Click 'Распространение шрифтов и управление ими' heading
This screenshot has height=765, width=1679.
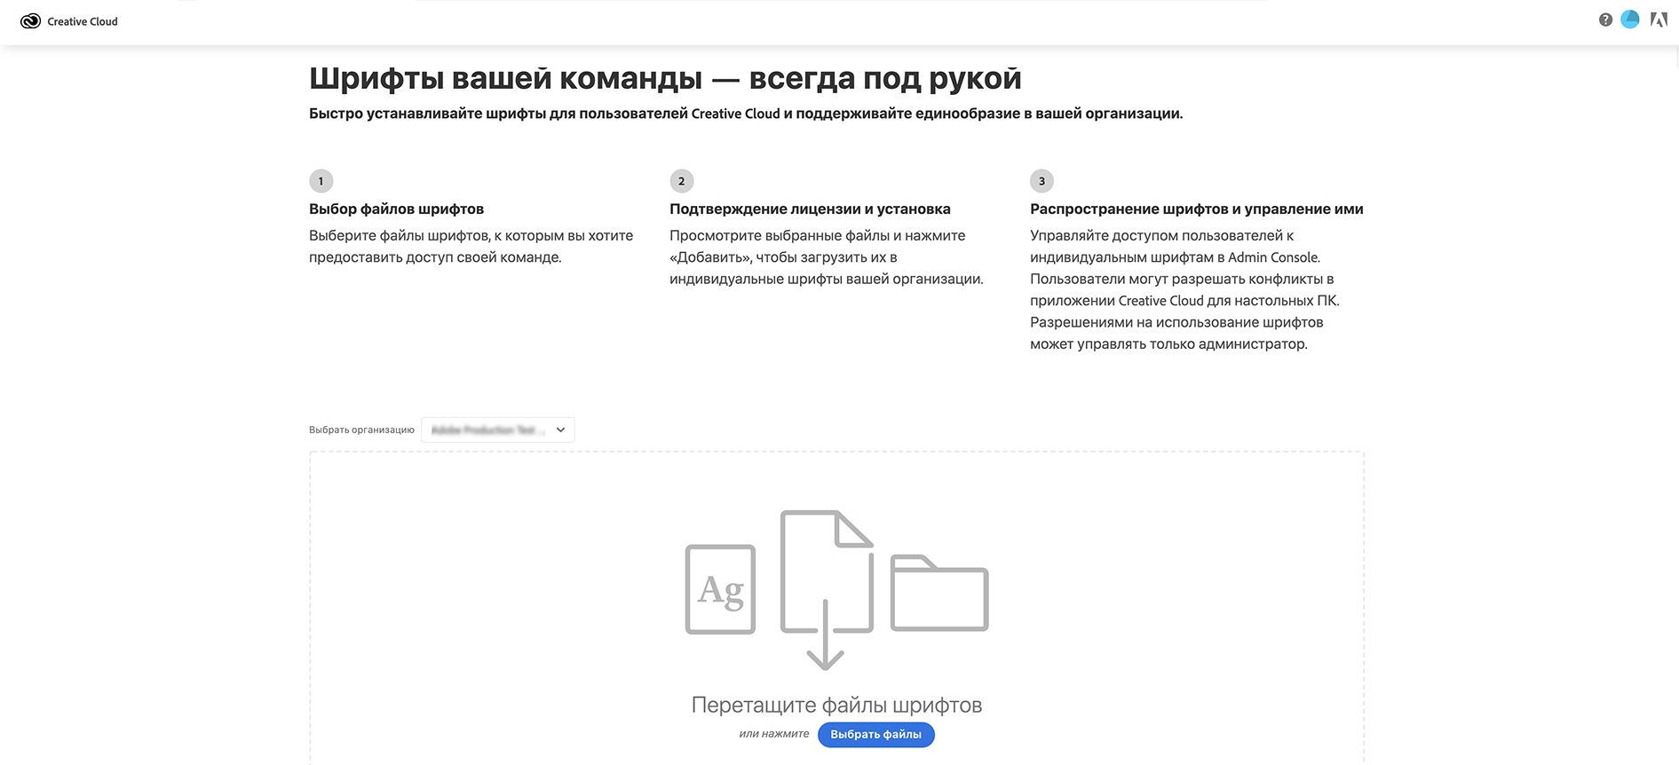click(1197, 209)
